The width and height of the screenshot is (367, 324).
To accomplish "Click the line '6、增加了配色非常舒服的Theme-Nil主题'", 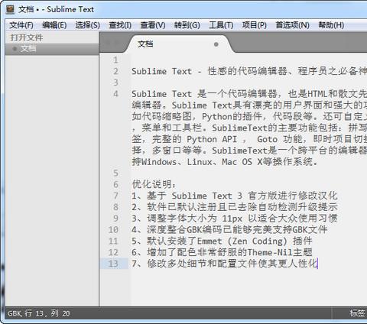I will [x=222, y=252].
